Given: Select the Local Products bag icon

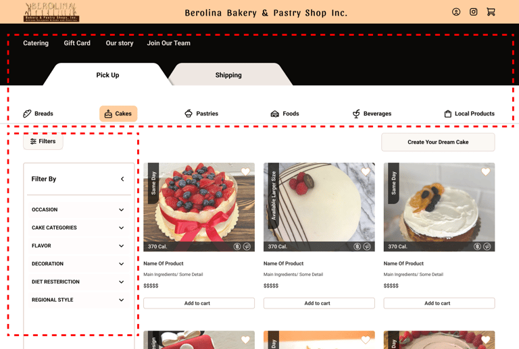Looking at the screenshot, I should [447, 113].
